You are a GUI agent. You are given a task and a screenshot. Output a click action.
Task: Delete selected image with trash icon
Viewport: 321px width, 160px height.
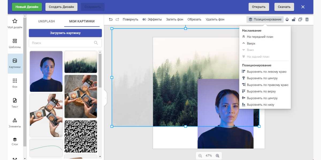point(307,19)
